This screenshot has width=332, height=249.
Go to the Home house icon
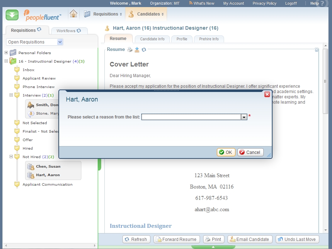(73, 14)
